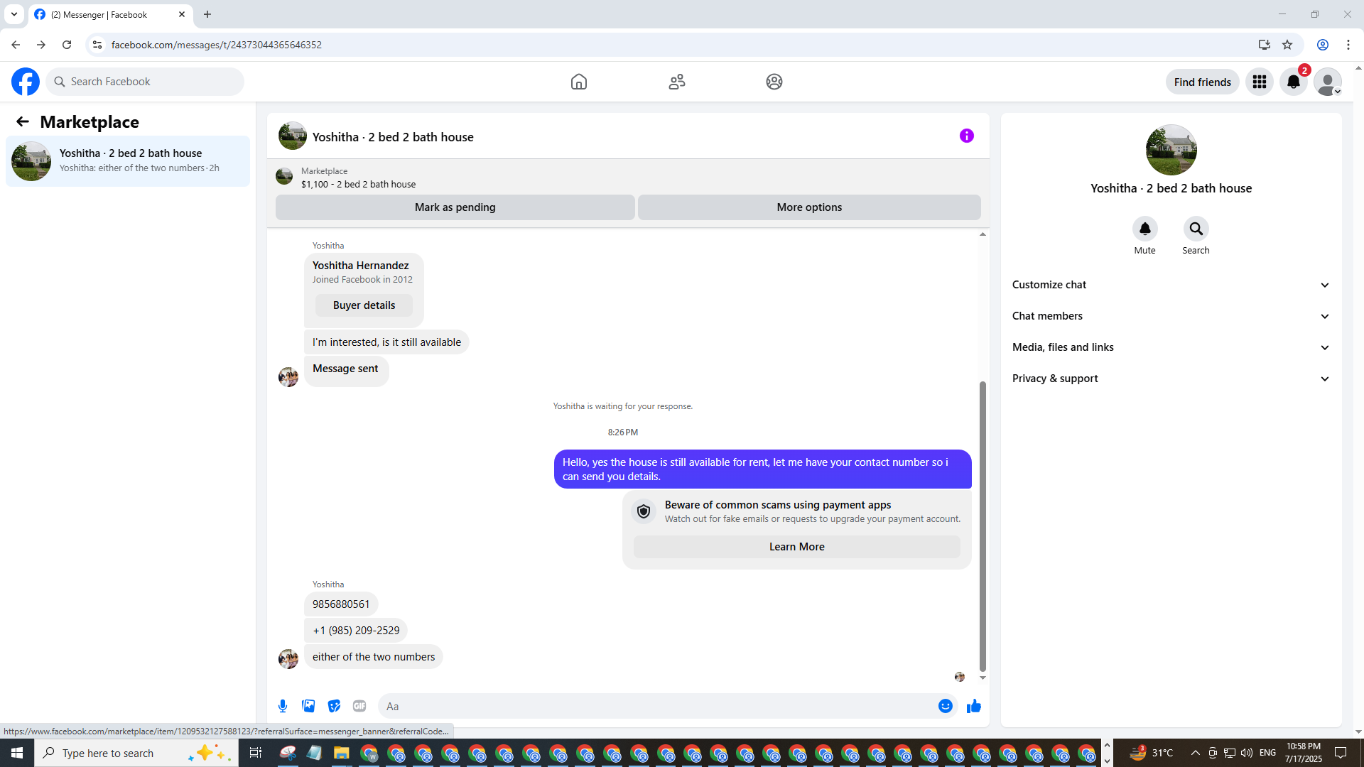Screen dimensions: 1364x767
Task: Open File Explorer from the taskbar
Action: point(342,753)
